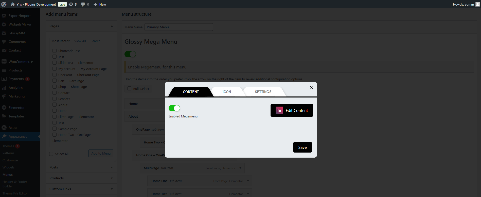This screenshot has height=197, width=481.
Task: Click the Contact envelope icon
Action: (x=4, y=50)
